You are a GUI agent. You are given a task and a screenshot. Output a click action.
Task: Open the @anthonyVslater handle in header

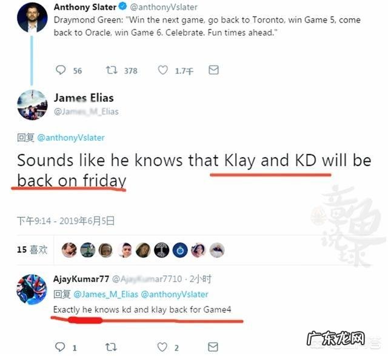164,7
